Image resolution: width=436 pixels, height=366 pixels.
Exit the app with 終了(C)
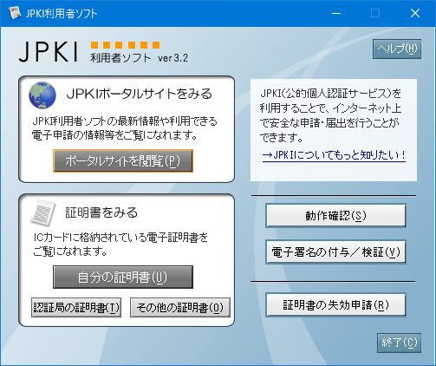point(399,343)
